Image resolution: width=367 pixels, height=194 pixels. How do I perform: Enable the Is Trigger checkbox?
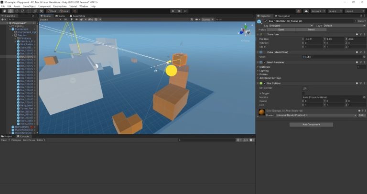304,93
